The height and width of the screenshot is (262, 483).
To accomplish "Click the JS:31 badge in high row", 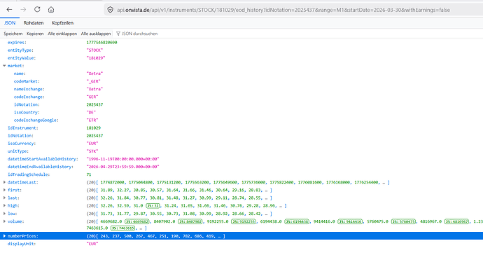I will coord(153,205).
